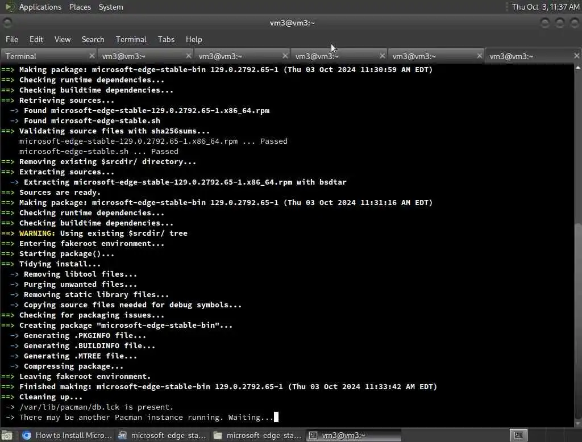This screenshot has width=582, height=442.
Task: Click the 'Generating .BUILDINFO file...' line
Action: pyautogui.click(x=89, y=345)
